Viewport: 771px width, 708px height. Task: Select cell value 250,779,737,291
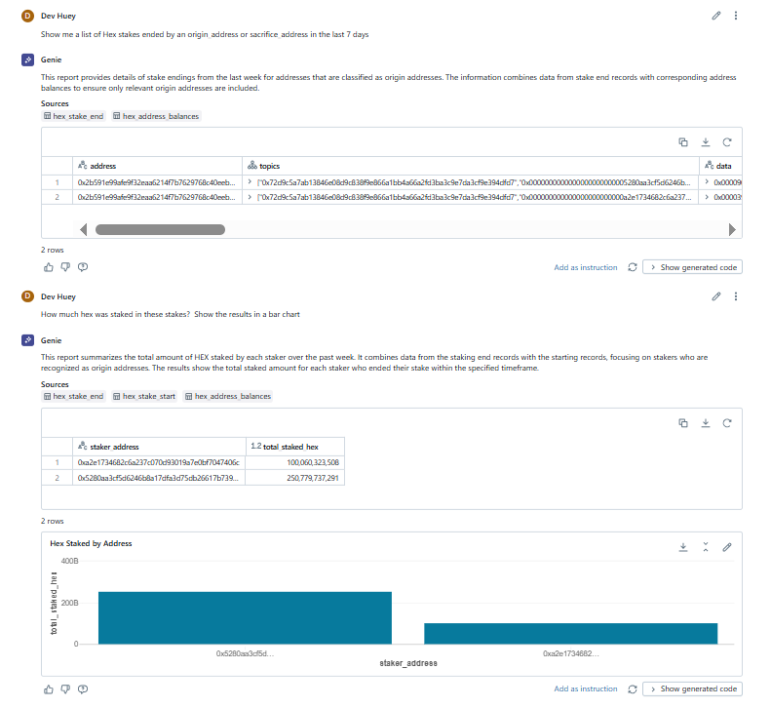coord(295,478)
